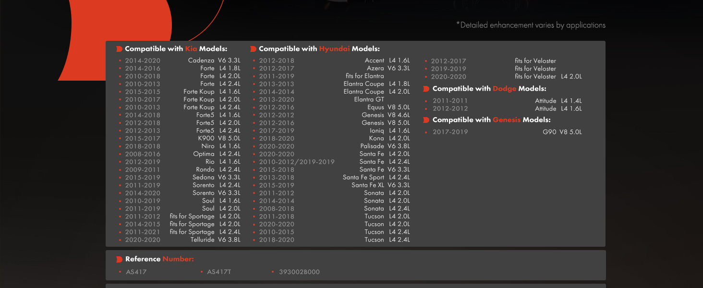
Task: Select the Santa Fe V6 3.3L row
Action: pos(331,169)
